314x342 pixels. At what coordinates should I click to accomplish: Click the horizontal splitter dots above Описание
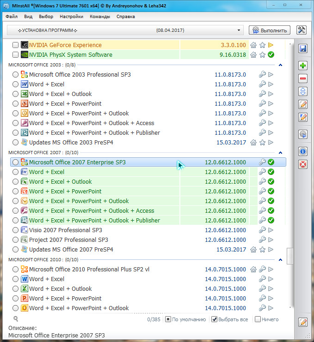pyautogui.click(x=148, y=313)
